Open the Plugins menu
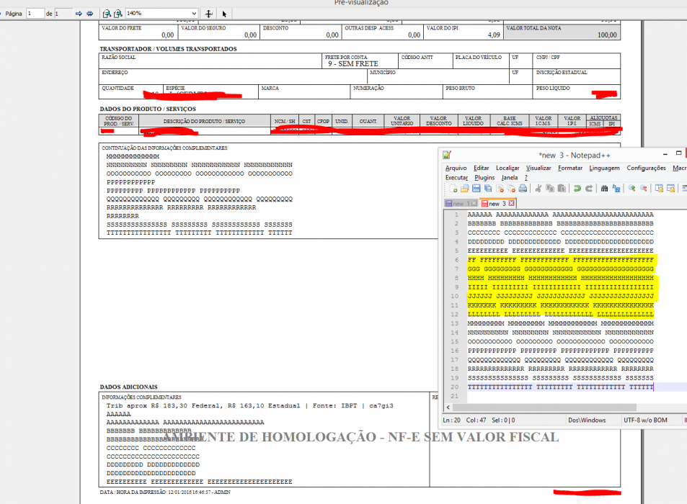Image resolution: width=687 pixels, height=504 pixels. click(484, 178)
